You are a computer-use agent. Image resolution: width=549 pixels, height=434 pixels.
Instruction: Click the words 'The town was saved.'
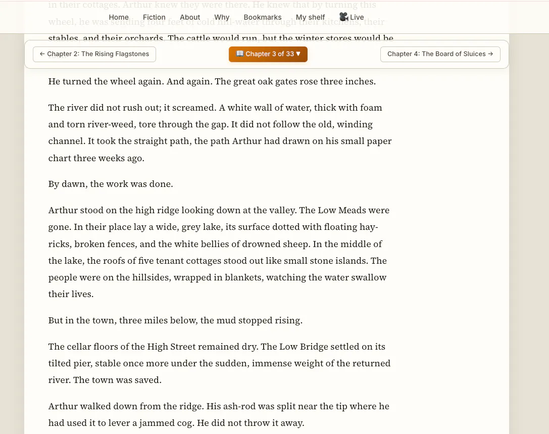pos(117,380)
